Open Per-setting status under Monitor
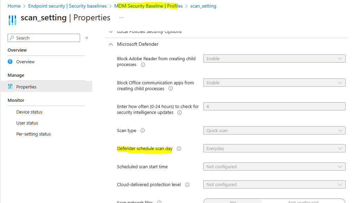The image size is (357, 203). [x=33, y=134]
